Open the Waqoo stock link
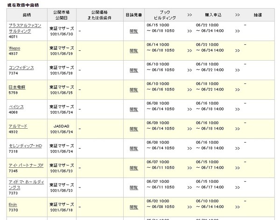This screenshot has width=280, height=220. click(14, 48)
